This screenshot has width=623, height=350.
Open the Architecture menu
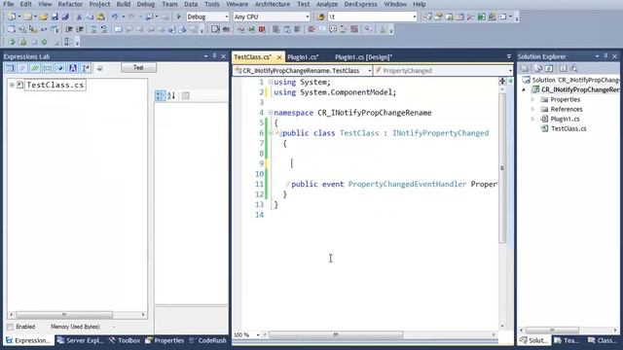pos(273,4)
